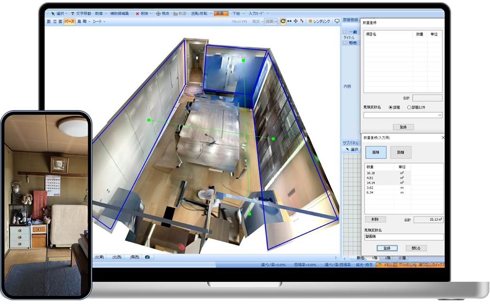Viewport: 490px width, 306px height.
Task: Toggle the 面積 area mode button
Action: point(376,152)
